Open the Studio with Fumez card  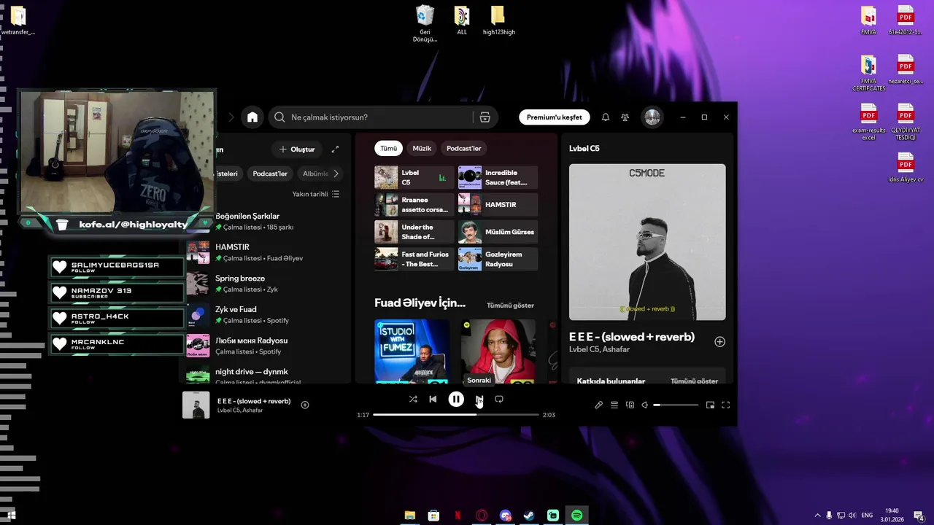pos(412,351)
